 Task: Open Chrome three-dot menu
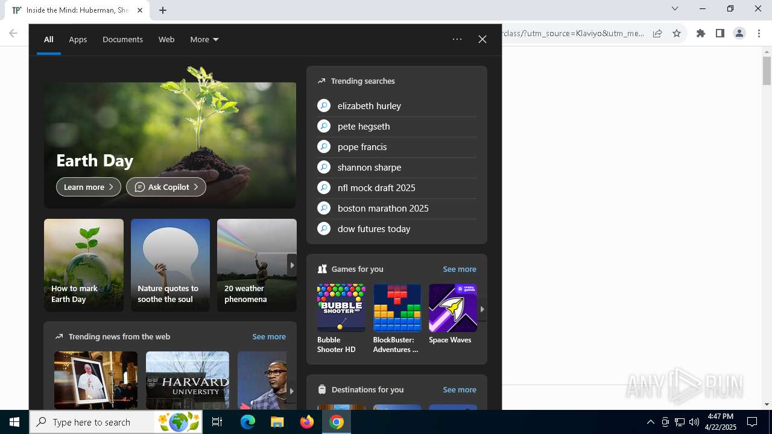(759, 33)
